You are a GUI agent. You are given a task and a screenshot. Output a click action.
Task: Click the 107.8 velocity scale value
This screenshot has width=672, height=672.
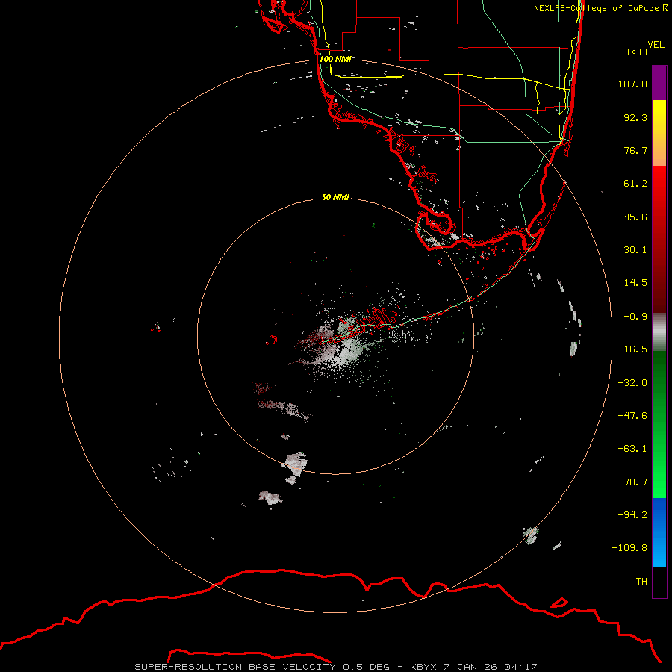click(x=632, y=84)
